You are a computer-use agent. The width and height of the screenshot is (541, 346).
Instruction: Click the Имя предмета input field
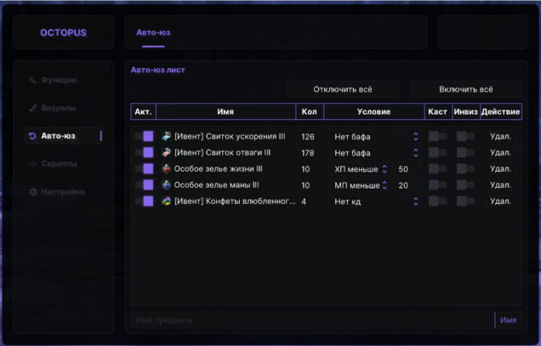(x=312, y=320)
